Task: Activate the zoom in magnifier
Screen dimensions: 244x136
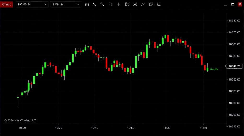Action: coord(102,4)
